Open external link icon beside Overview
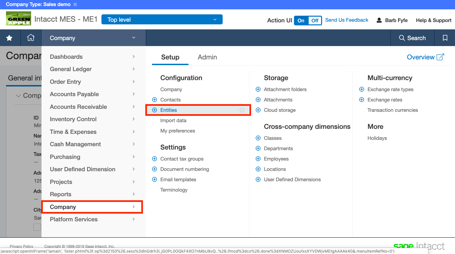The width and height of the screenshot is (455, 254). pos(441,57)
